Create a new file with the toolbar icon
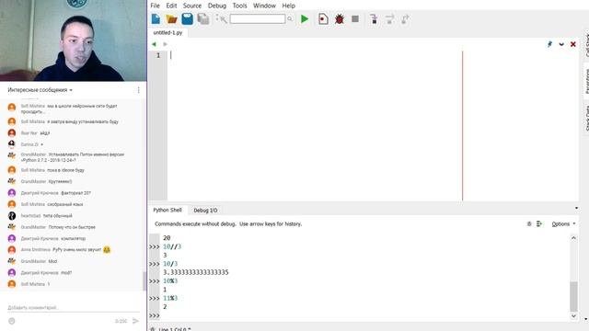Screen dimensions: 589x331 [156, 18]
